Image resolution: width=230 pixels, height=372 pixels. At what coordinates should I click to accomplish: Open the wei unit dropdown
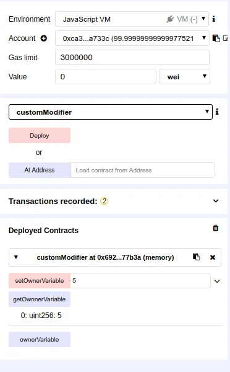[185, 77]
